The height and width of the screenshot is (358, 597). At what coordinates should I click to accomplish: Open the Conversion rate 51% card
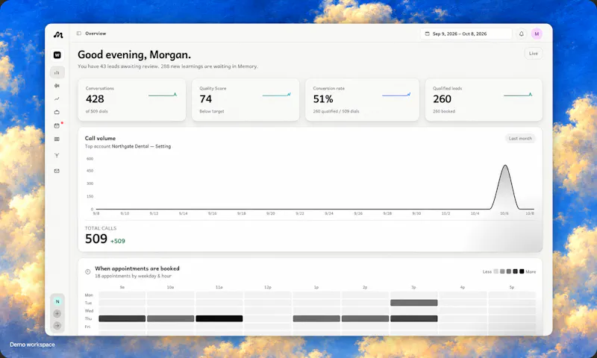362,100
